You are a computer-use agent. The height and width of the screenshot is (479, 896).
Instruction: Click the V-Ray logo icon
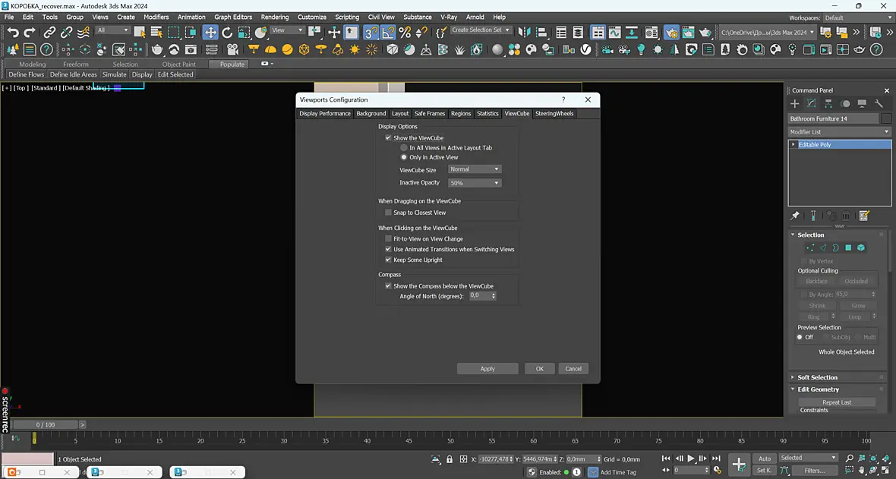point(585,50)
